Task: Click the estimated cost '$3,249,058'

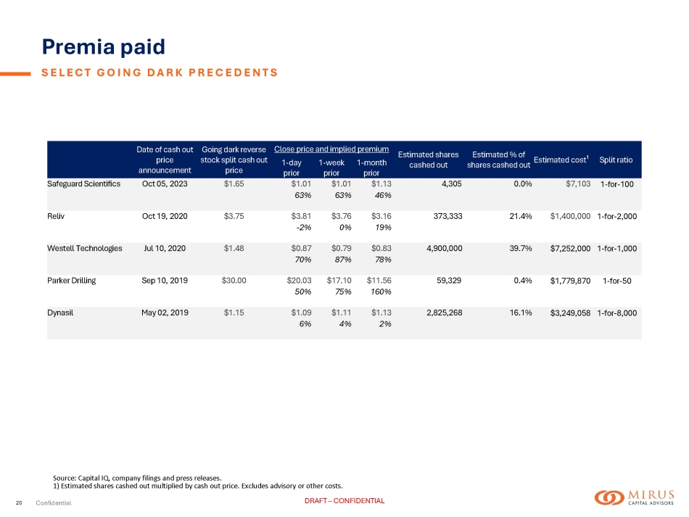Action: point(570,313)
